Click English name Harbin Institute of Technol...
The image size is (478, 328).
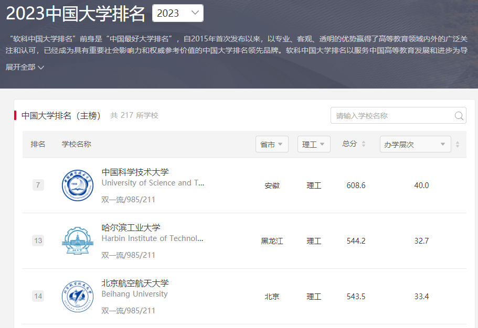click(152, 238)
